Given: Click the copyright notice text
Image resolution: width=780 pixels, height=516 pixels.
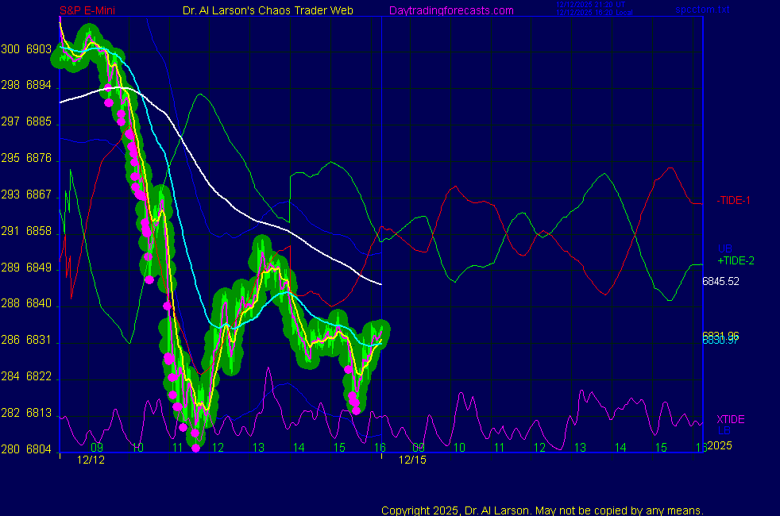Looking at the screenshot, I should pyautogui.click(x=542, y=510).
